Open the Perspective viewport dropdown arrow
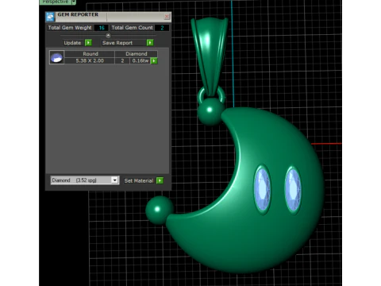381x286 pixels. tap(74, 2)
